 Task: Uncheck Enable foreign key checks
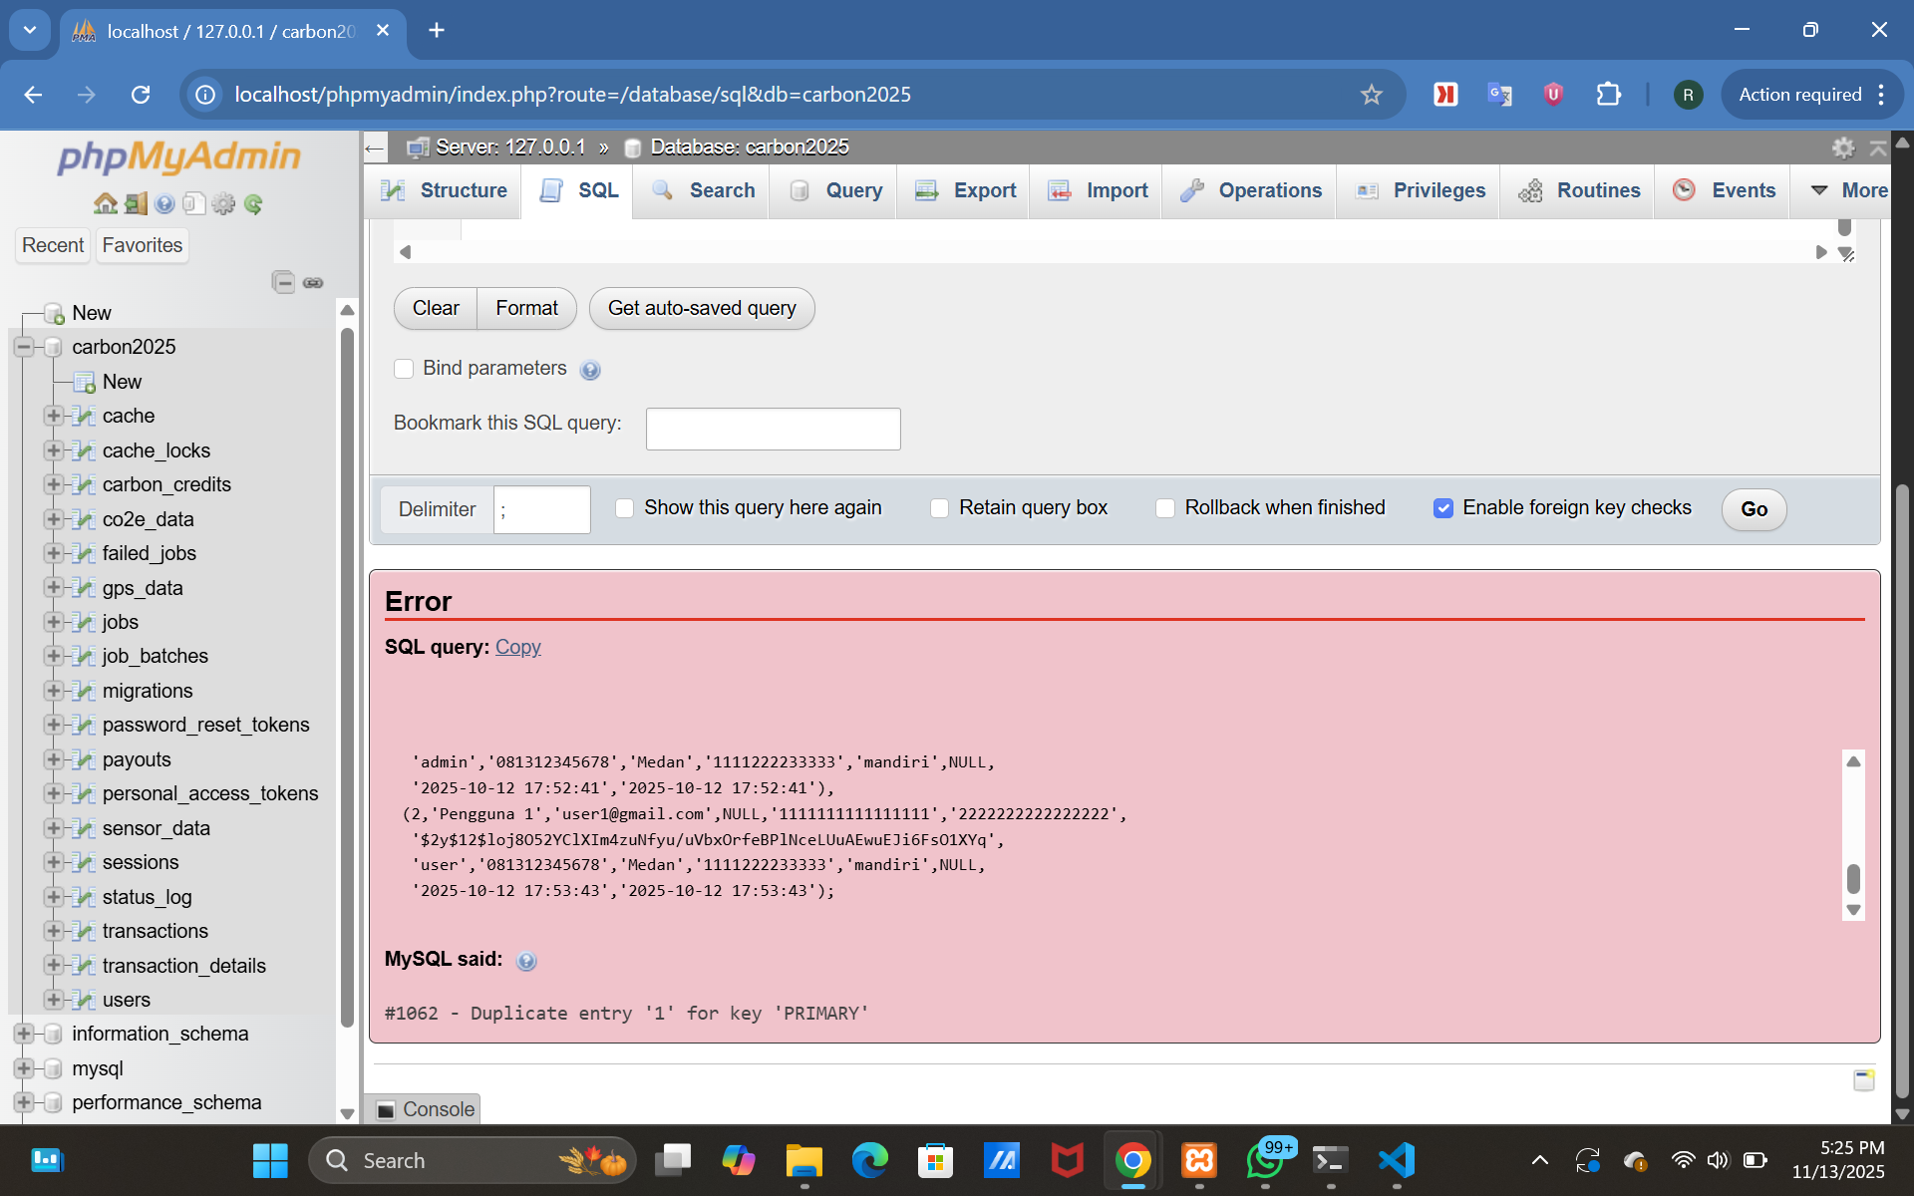tap(1442, 508)
